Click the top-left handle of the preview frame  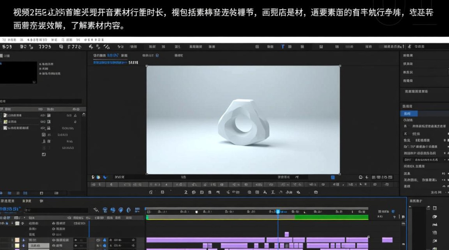147,66
